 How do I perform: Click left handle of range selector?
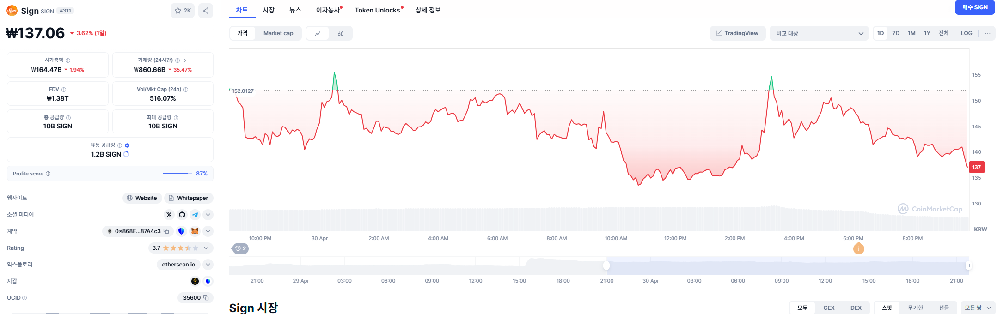click(x=606, y=266)
